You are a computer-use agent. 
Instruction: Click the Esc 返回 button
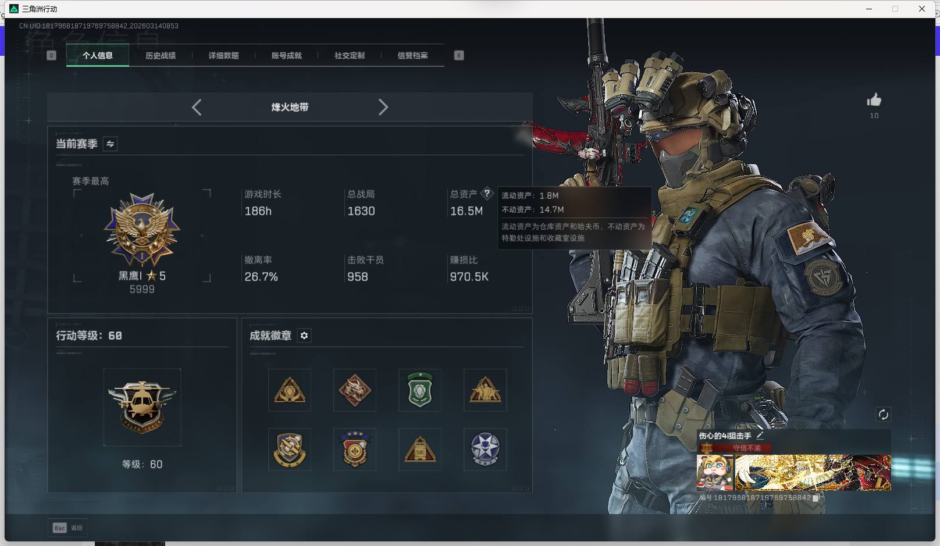(67, 528)
